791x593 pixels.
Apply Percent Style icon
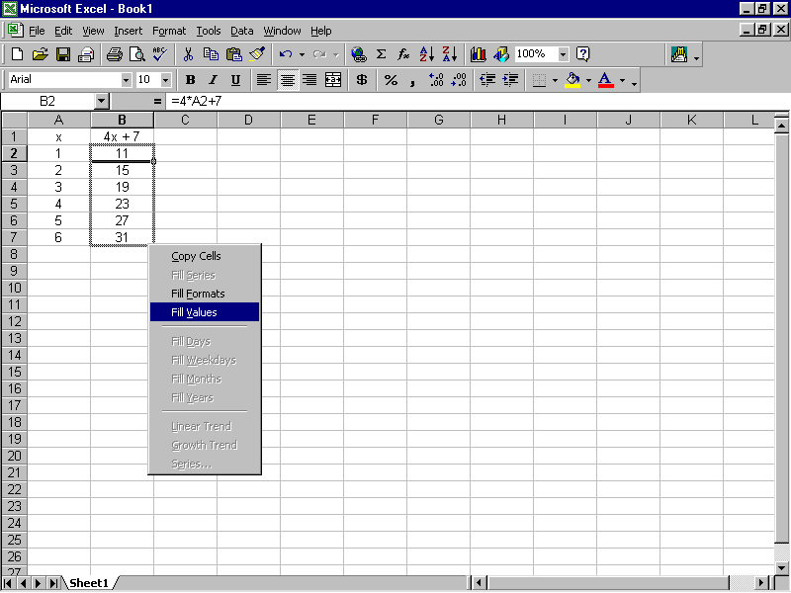tap(391, 80)
